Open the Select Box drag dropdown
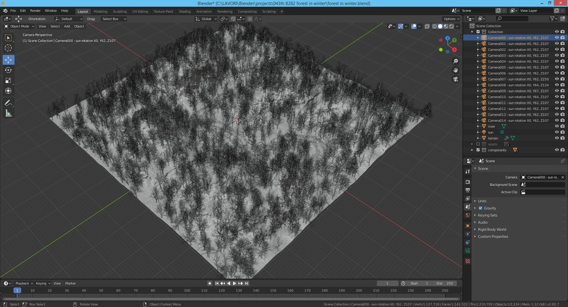Image resolution: width=568 pixels, height=307 pixels. coord(114,19)
